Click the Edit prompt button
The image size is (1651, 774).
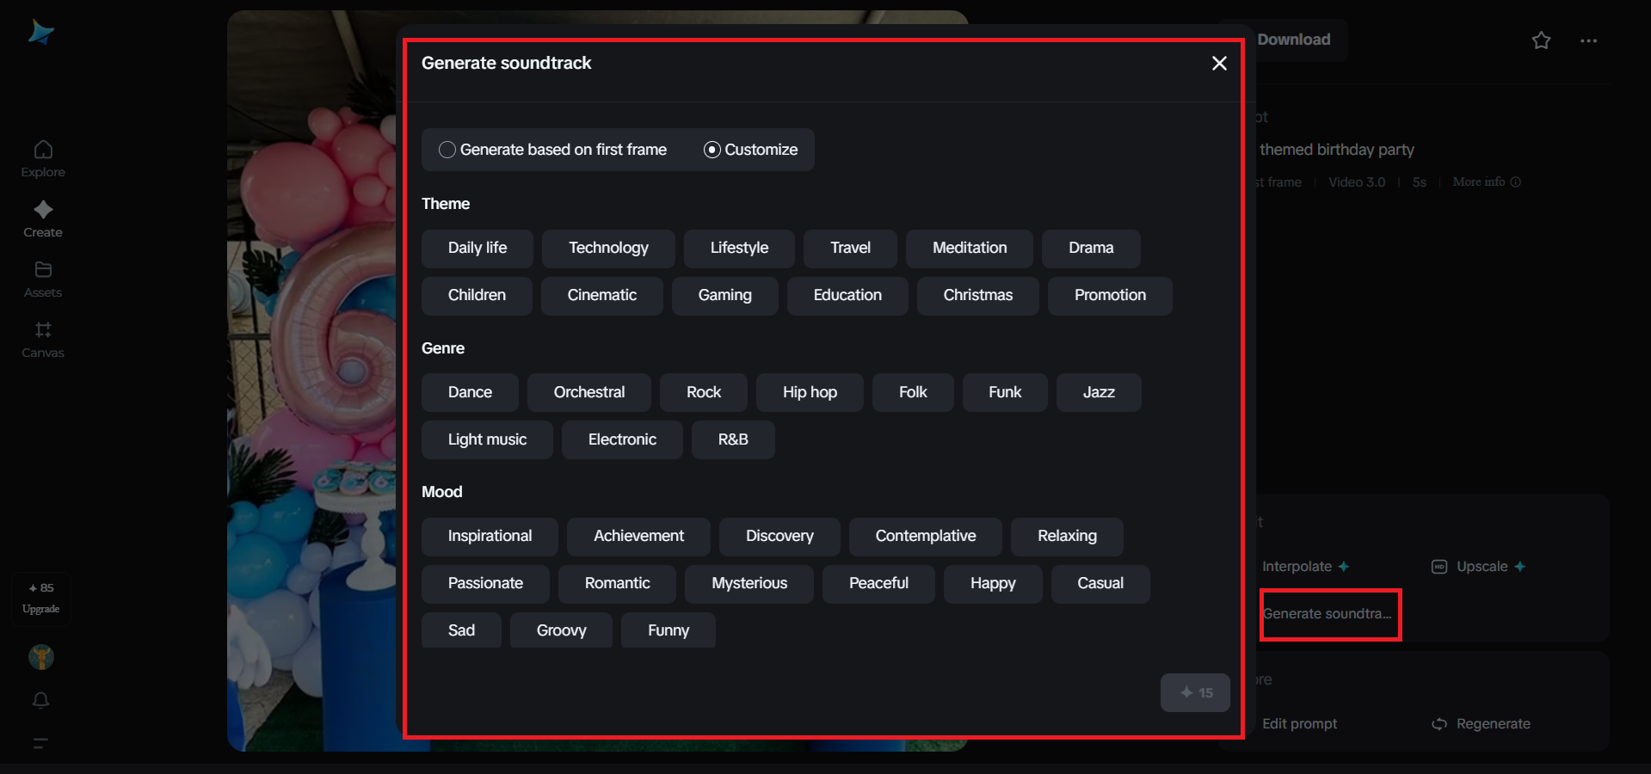point(1299,723)
